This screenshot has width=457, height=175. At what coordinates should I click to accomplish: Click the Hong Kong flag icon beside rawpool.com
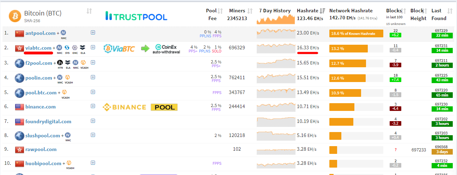(19, 150)
